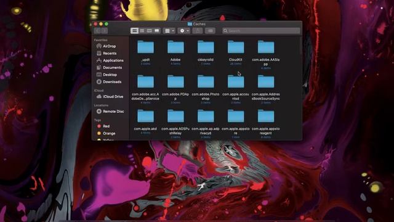Click the Edit Tags toolbar button
This screenshot has width=394, height=222.
(210, 31)
